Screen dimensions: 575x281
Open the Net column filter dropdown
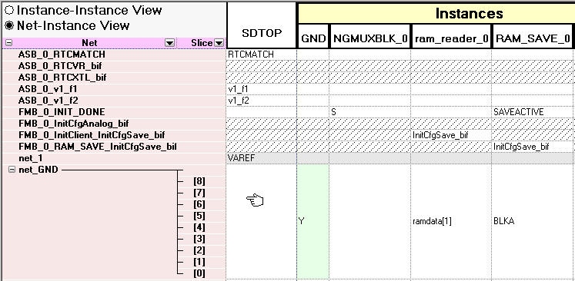169,43
